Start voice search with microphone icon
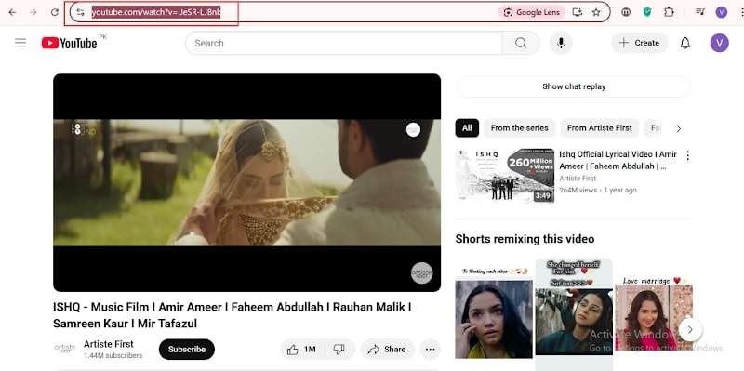 [x=561, y=43]
